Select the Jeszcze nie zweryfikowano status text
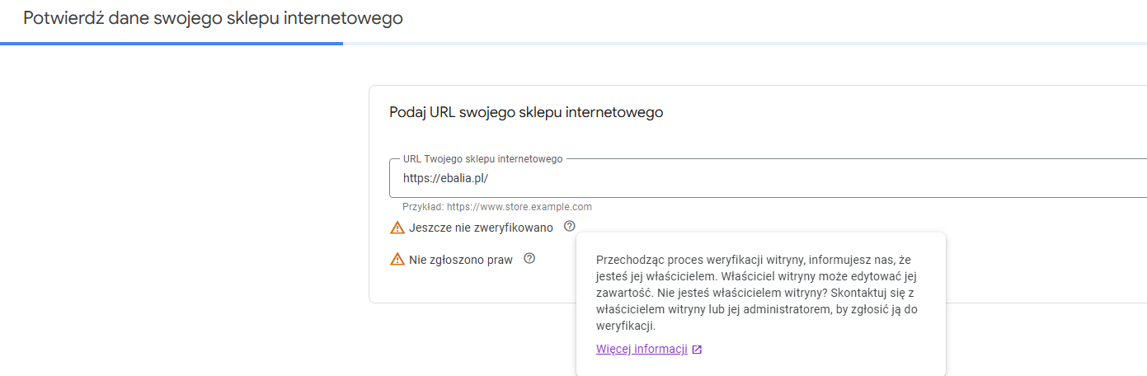 coord(481,228)
